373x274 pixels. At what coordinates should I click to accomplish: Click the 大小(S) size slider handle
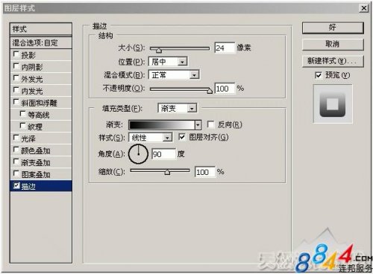click(x=159, y=51)
